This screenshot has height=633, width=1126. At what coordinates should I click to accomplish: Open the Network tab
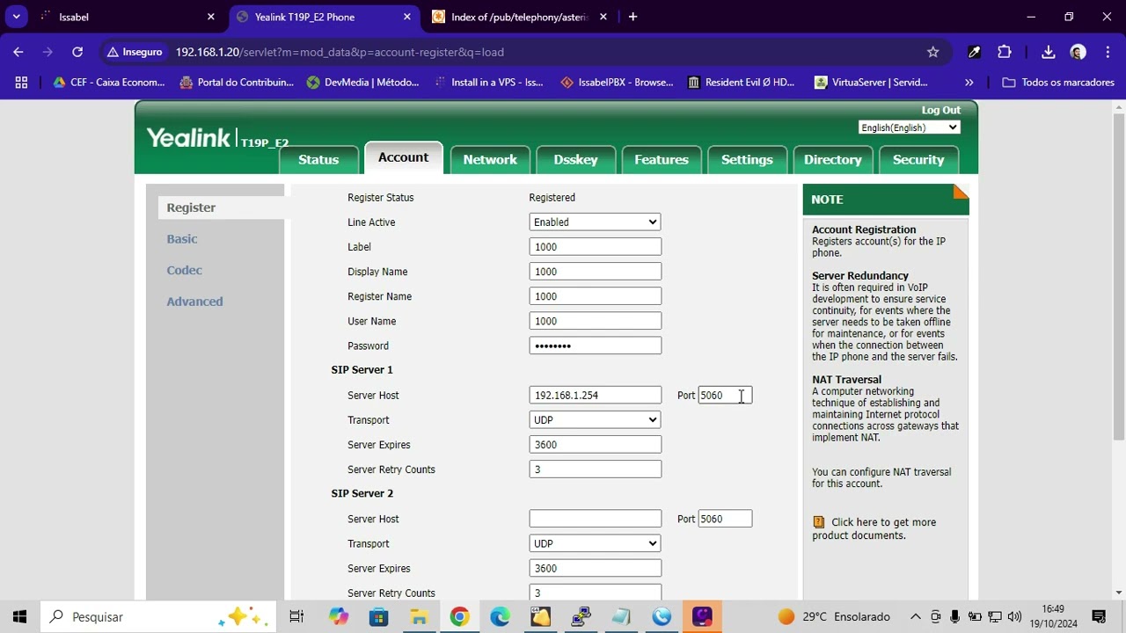point(490,159)
